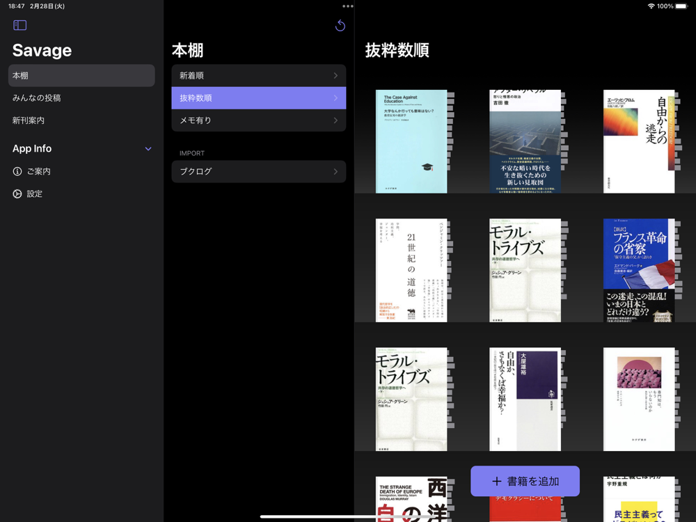Click the 抜粋数順 page heading
696x522 pixels.
point(397,50)
